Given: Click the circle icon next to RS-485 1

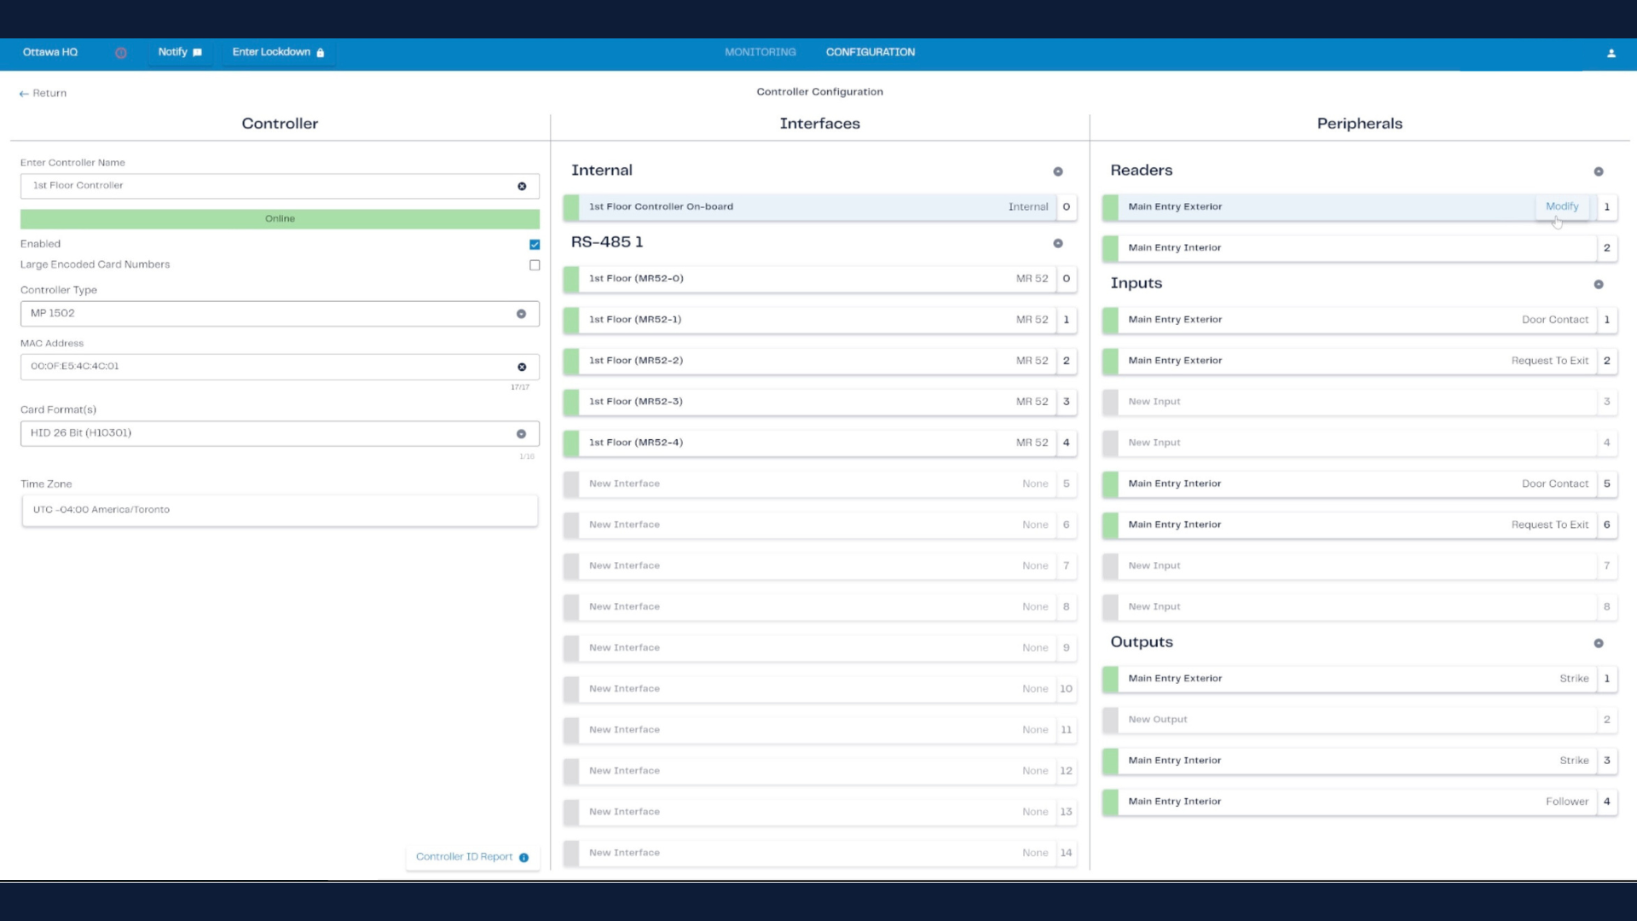Looking at the screenshot, I should [x=1058, y=243].
